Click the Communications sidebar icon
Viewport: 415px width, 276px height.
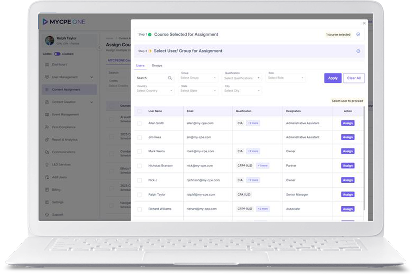click(47, 152)
